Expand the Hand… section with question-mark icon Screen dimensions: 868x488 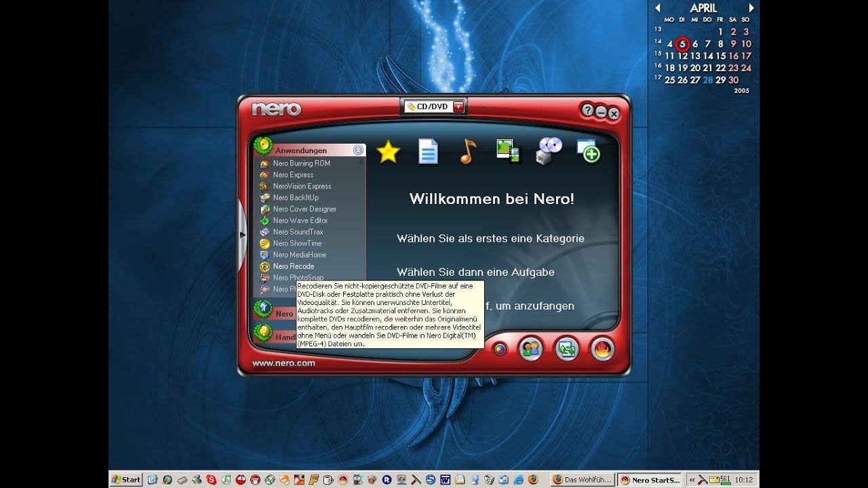[x=263, y=332]
